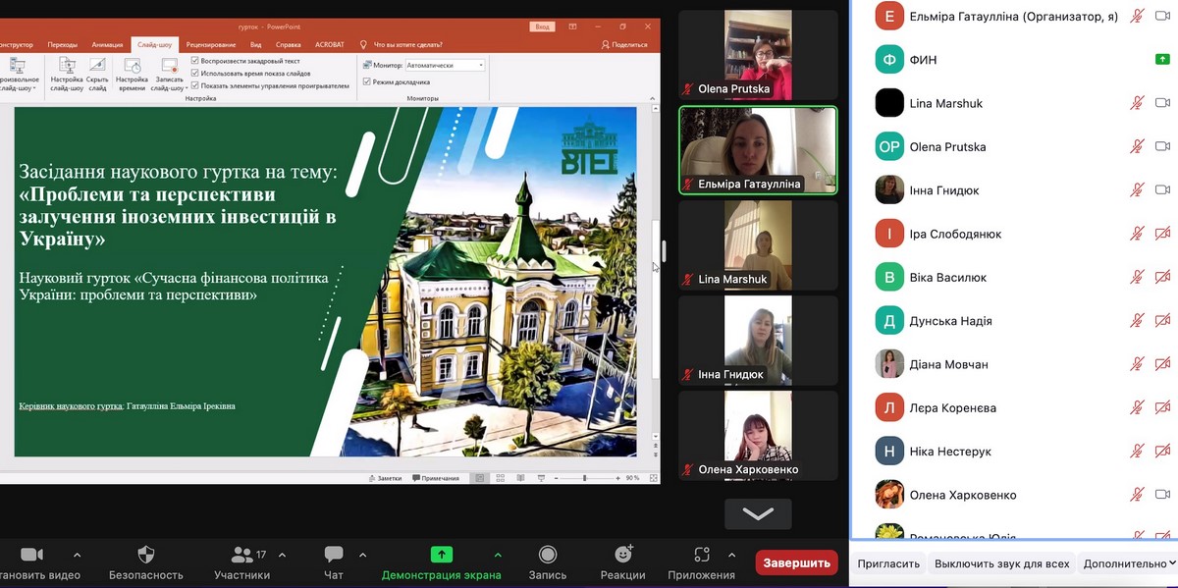Switch to the Анимация ribbon tab

[107, 44]
